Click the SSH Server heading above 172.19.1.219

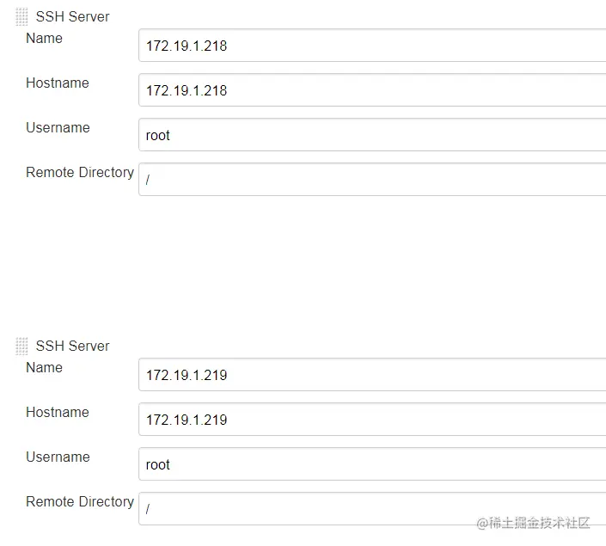point(72,346)
